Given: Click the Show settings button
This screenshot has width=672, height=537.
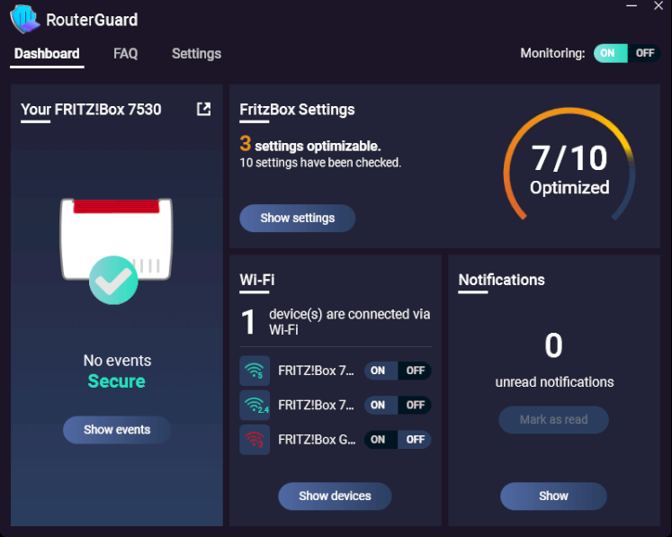Looking at the screenshot, I should point(298,219).
